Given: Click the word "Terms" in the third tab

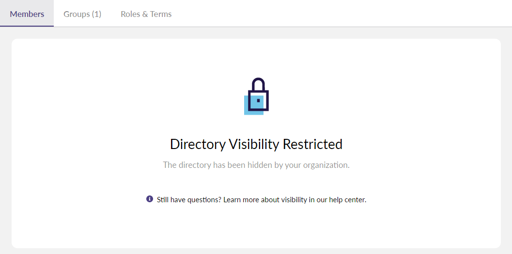Looking at the screenshot, I should (x=161, y=14).
